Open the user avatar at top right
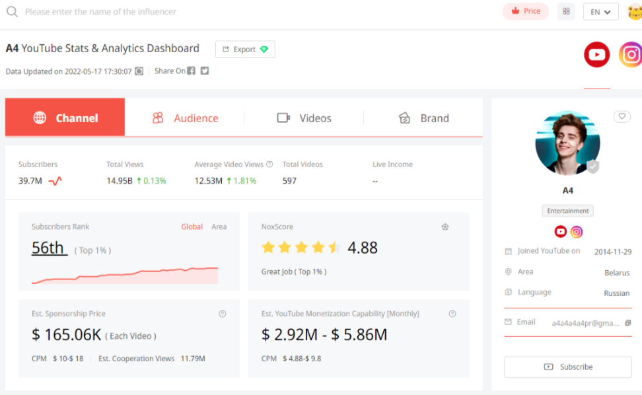The width and height of the screenshot is (642, 395). coord(635,11)
